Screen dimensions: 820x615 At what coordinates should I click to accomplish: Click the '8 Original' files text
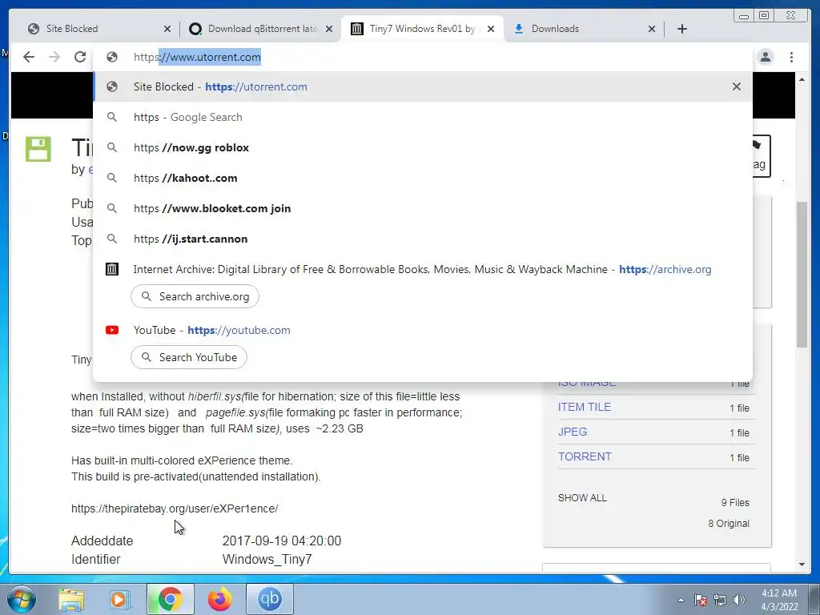point(729,524)
